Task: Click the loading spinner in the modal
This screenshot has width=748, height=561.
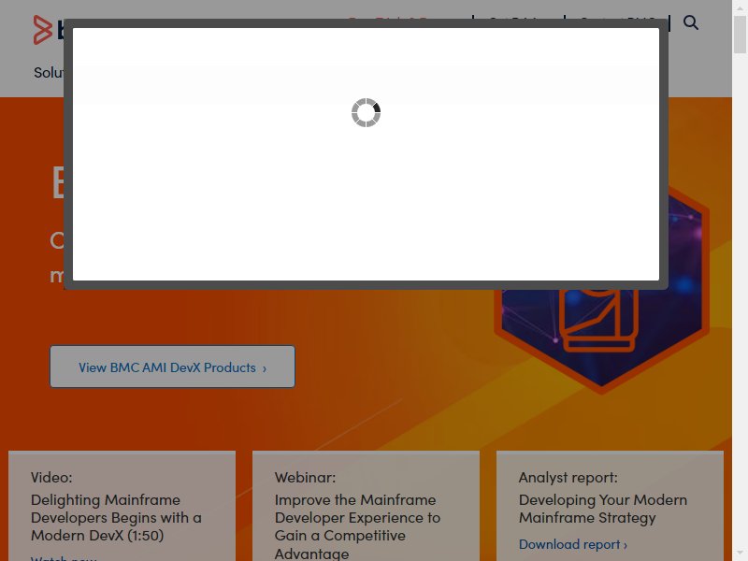Action: (366, 112)
